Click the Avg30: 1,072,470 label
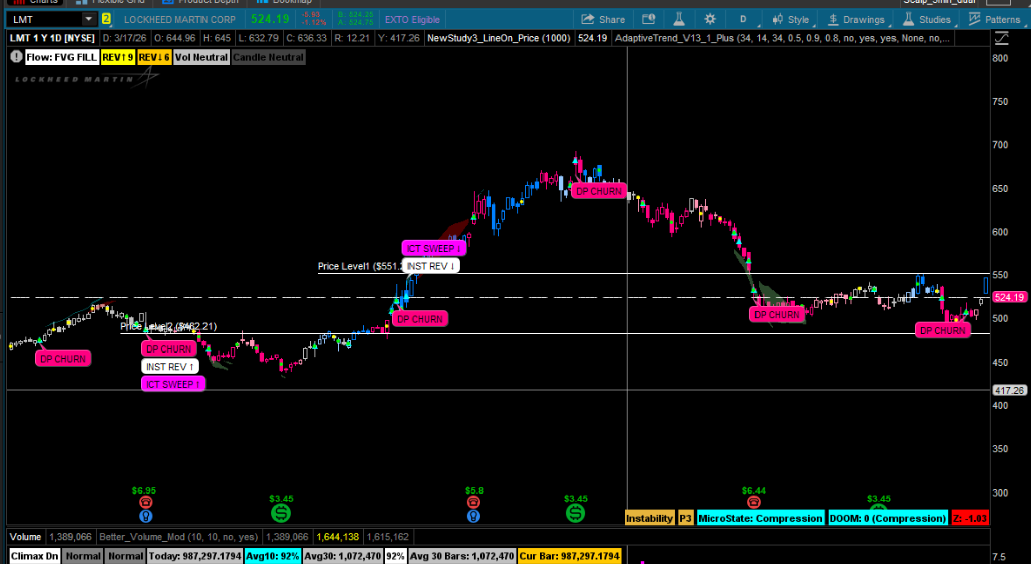1031x564 pixels. click(342, 556)
